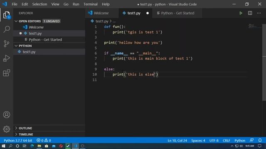266x149 pixels.
Task: Open the Mail app from the taskbar
Action: coord(54,146)
